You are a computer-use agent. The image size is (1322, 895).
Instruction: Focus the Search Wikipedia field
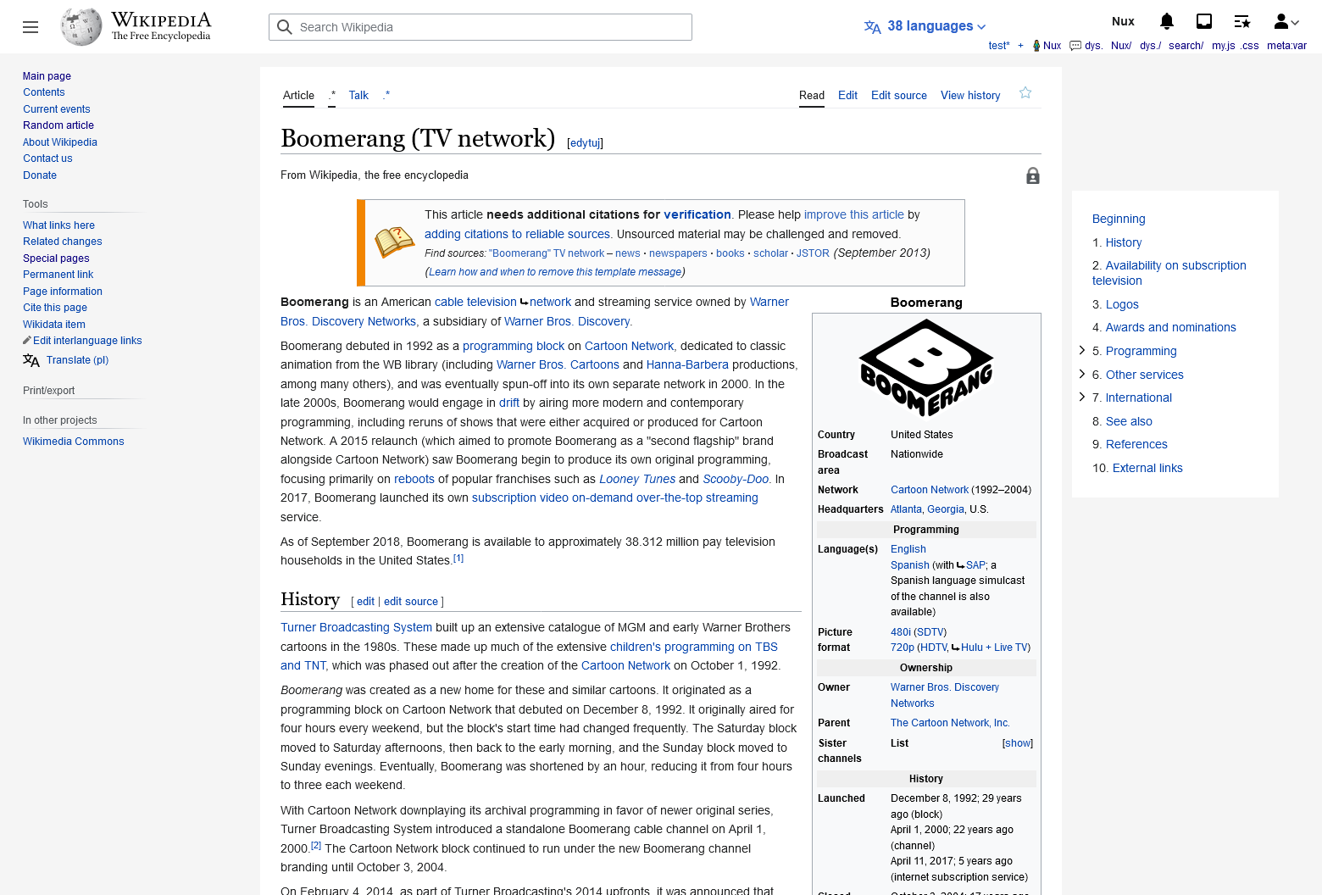pyautogui.click(x=480, y=27)
